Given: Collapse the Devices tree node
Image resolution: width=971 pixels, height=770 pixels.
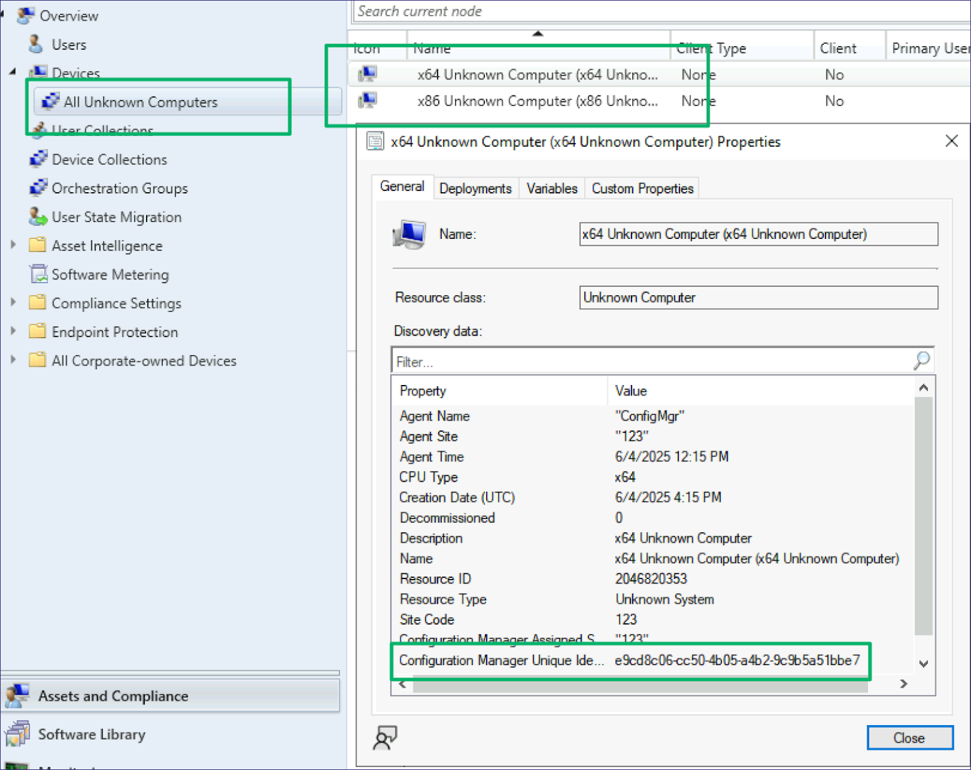Looking at the screenshot, I should [x=13, y=71].
